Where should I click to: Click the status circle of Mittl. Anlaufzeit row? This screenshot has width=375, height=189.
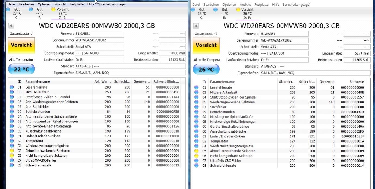pyautogui.click(x=12, y=92)
